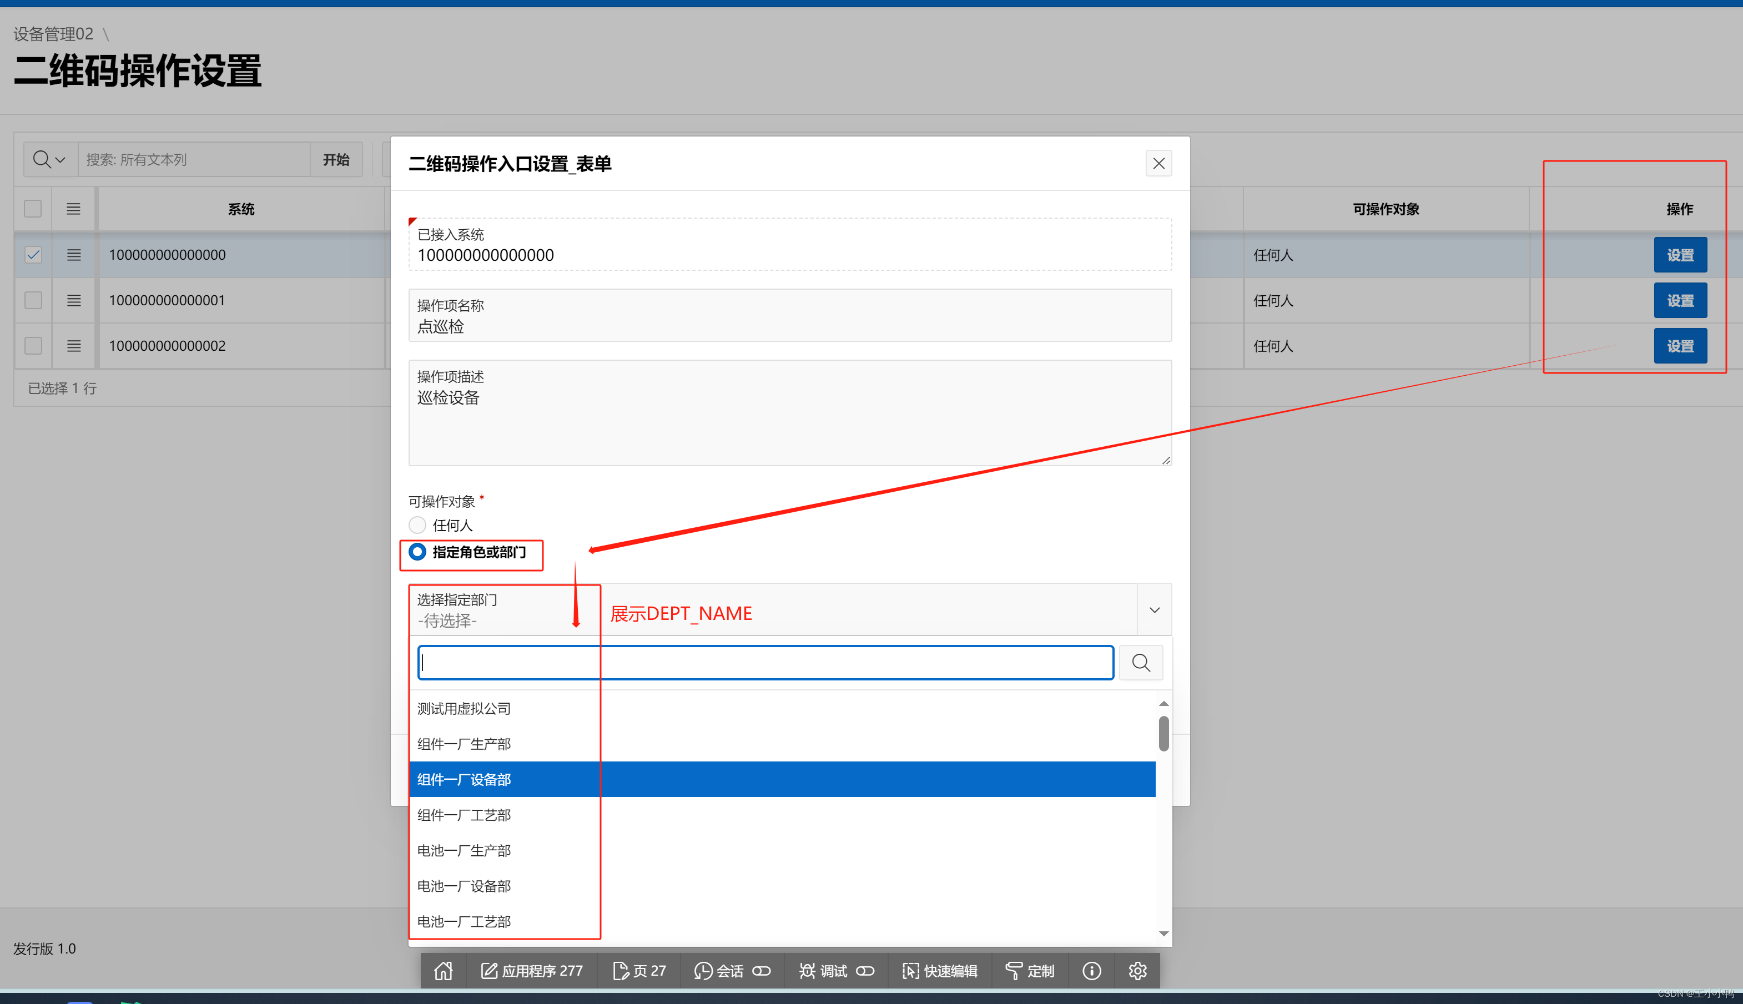The height and width of the screenshot is (1004, 1743).
Task: Choose 电池一厂工艺部 from the list
Action: pyautogui.click(x=783, y=921)
